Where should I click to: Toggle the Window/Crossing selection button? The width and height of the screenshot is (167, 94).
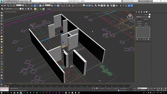tap(32, 5)
